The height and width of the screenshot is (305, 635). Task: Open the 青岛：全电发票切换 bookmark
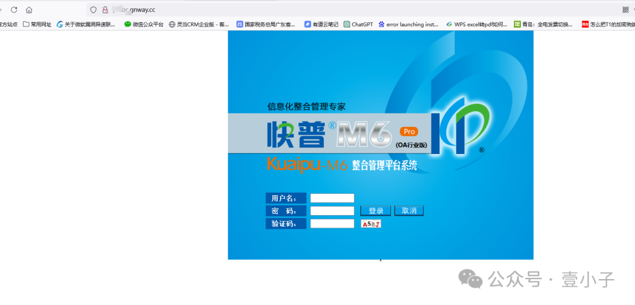coord(543,24)
